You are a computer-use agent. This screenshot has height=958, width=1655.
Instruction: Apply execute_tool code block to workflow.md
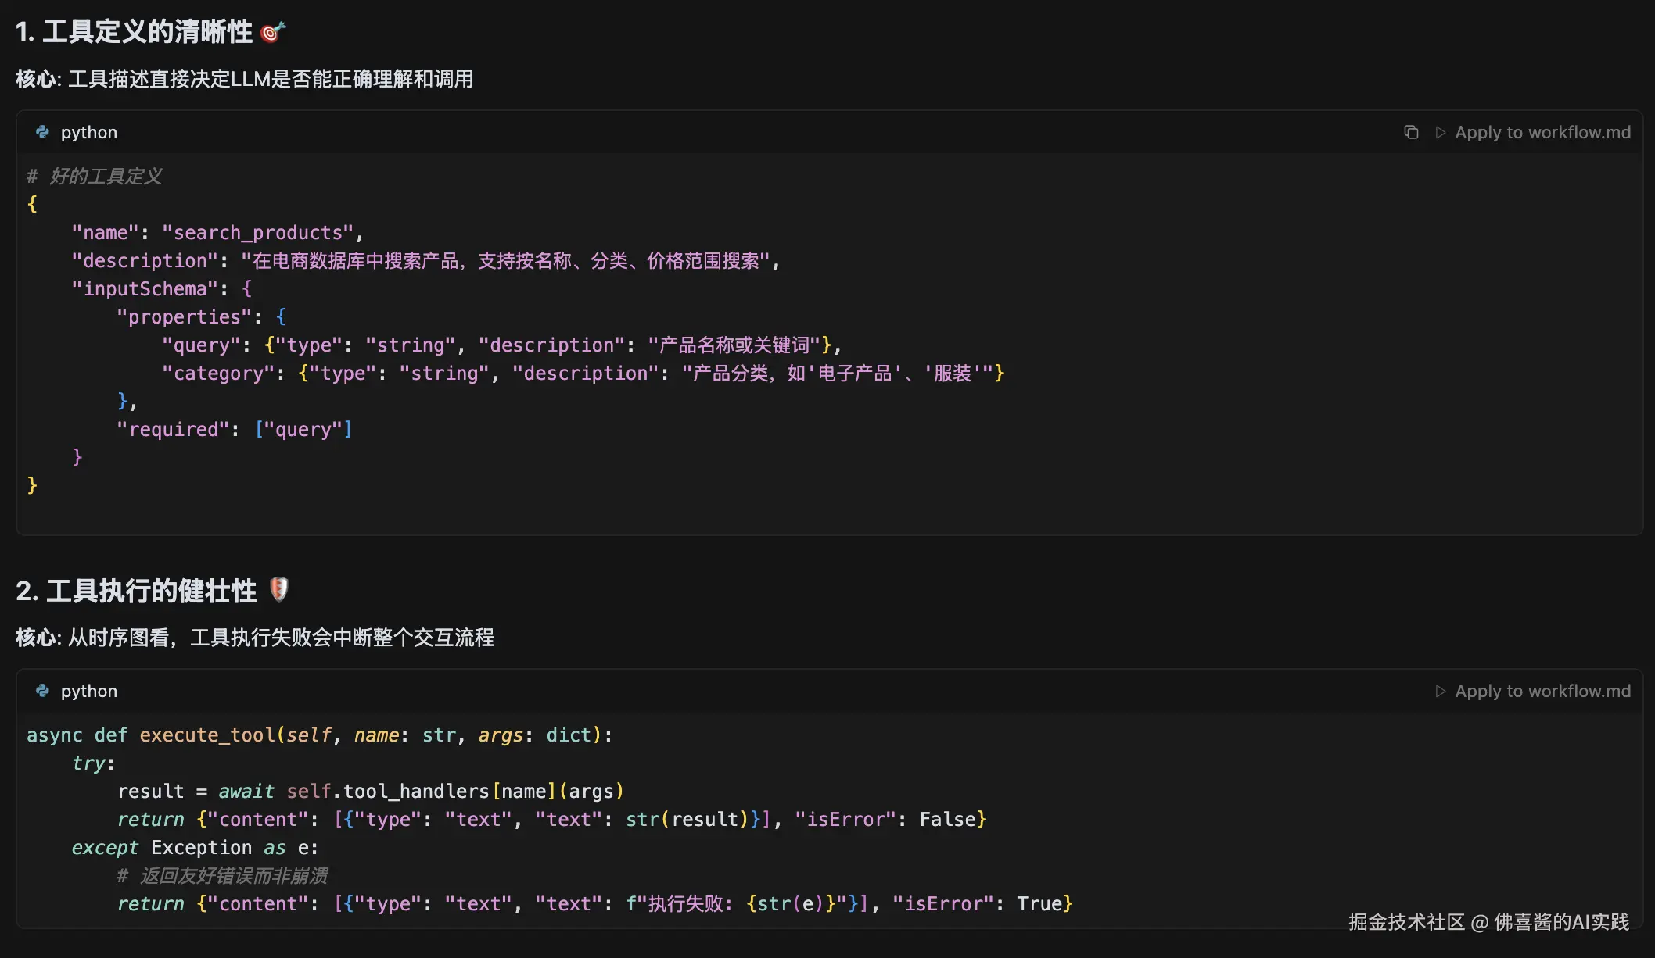tap(1542, 691)
